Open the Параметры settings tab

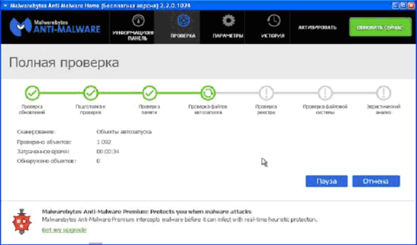click(222, 27)
